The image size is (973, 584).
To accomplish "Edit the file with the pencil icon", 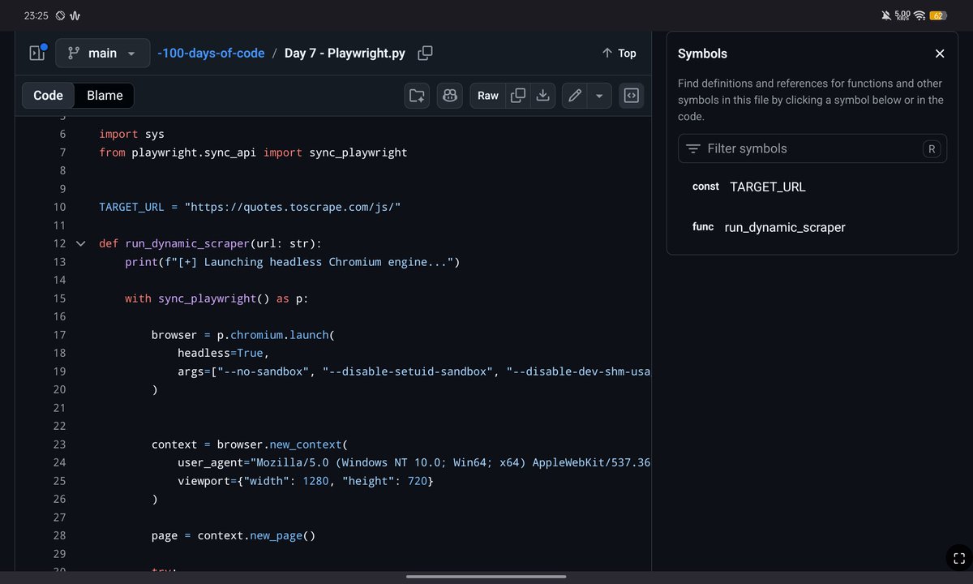I will click(x=575, y=95).
